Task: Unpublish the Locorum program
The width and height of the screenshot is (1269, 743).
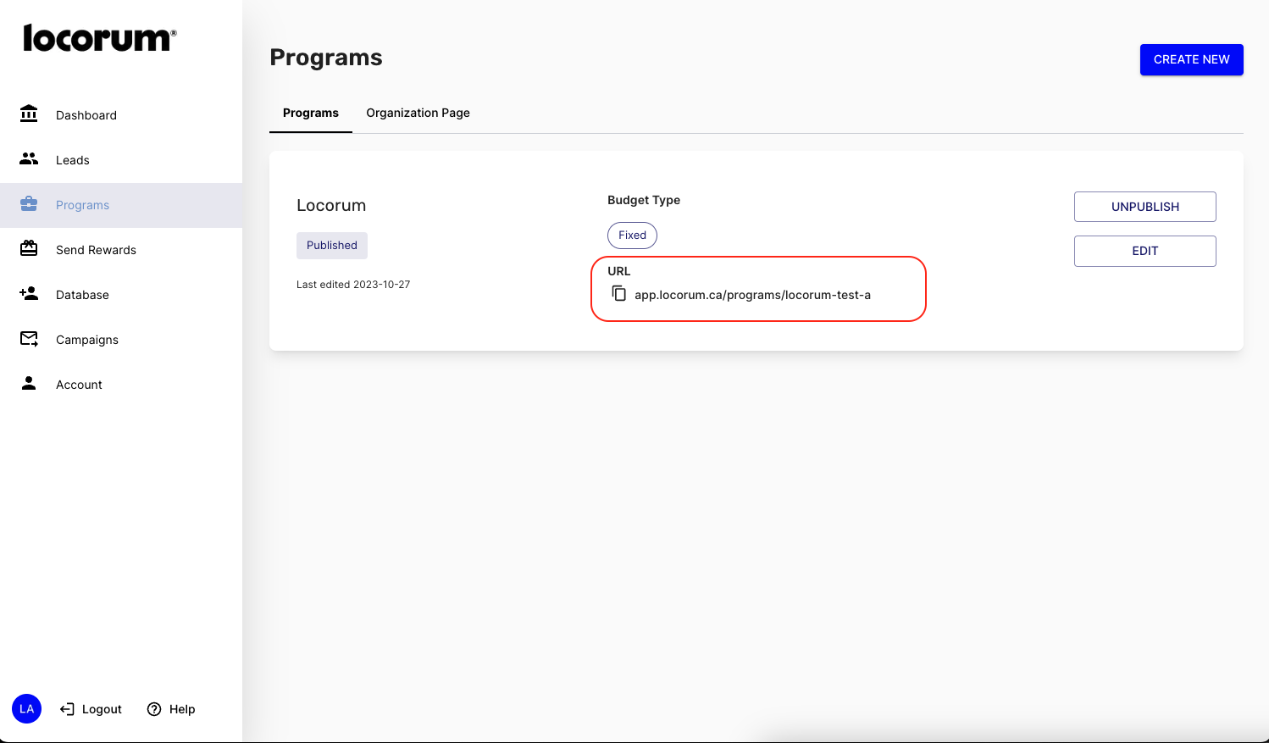Action: [x=1144, y=207]
